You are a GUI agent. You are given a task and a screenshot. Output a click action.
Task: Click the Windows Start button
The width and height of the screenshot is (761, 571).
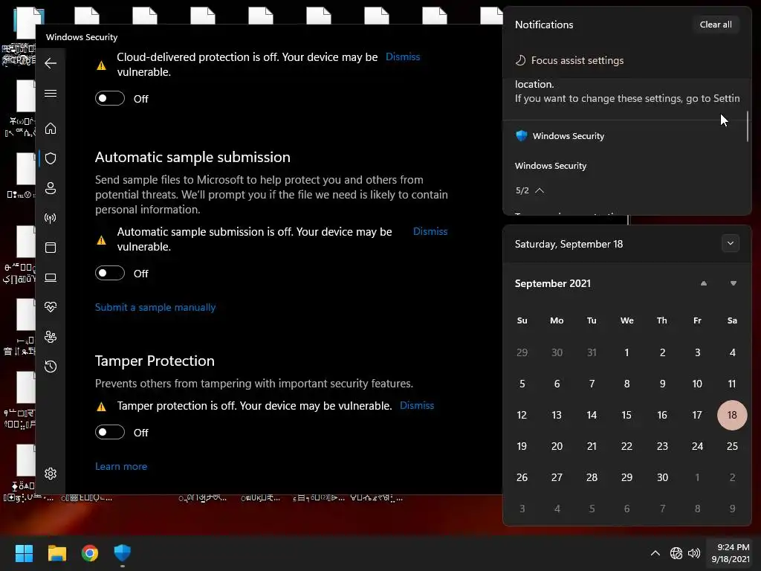24,553
